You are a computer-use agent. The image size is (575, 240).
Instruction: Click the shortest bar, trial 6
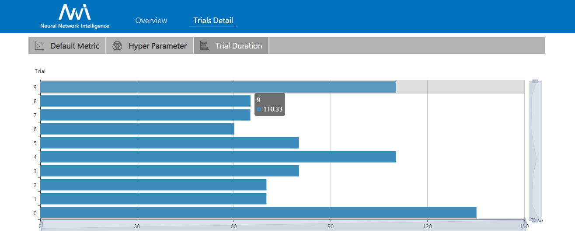(137, 129)
